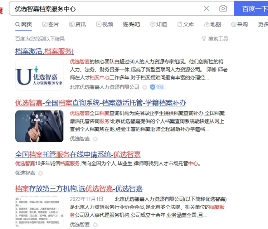This screenshot has height=229, width=268.
Task: Click snippet text starting 优选智嘉10多年诚信
Action: coord(108,164)
